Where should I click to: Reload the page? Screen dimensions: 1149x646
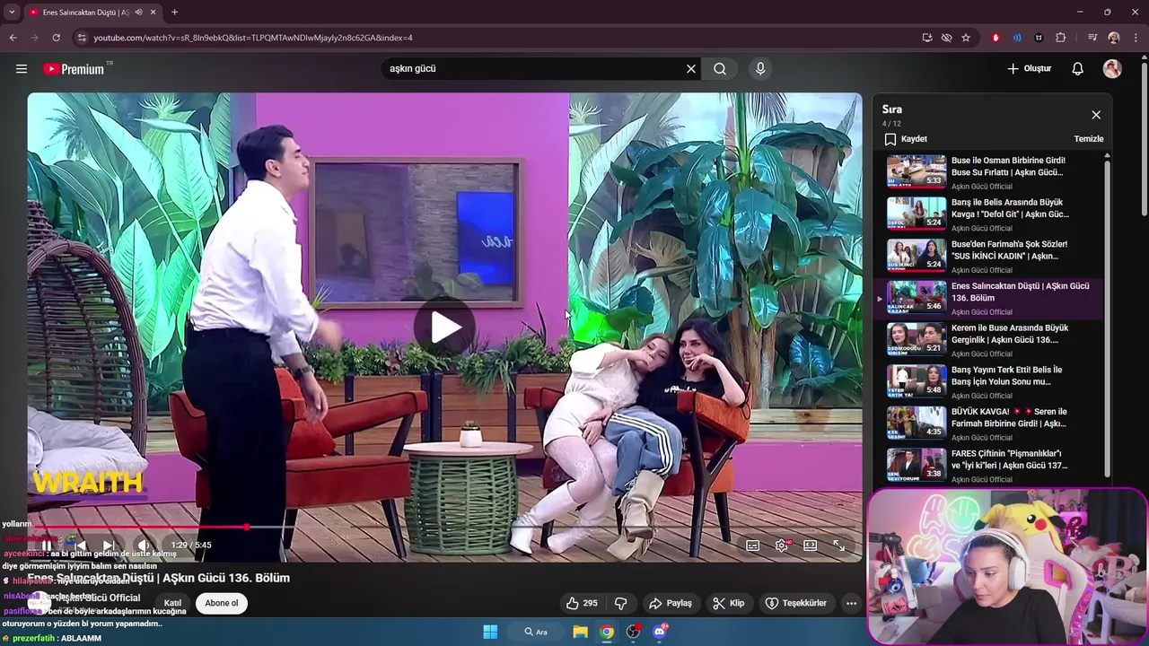(56, 38)
